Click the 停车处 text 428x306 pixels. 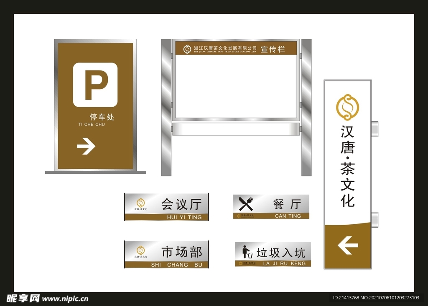click(x=102, y=117)
